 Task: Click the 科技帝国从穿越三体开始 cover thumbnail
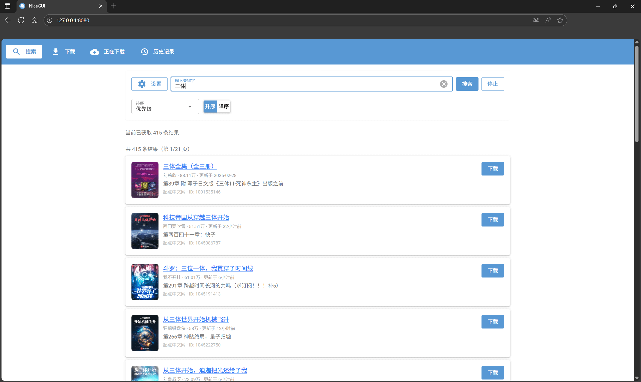click(x=145, y=231)
